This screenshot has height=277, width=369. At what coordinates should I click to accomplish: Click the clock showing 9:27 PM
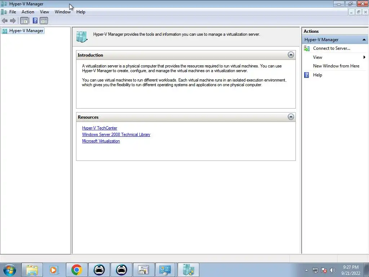351,267
